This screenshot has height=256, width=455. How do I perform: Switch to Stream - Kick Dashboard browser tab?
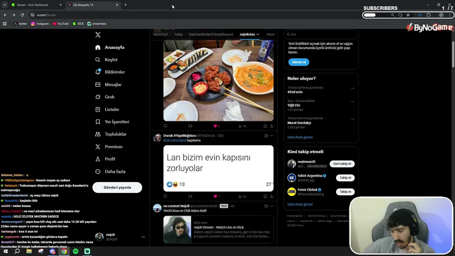point(36,5)
